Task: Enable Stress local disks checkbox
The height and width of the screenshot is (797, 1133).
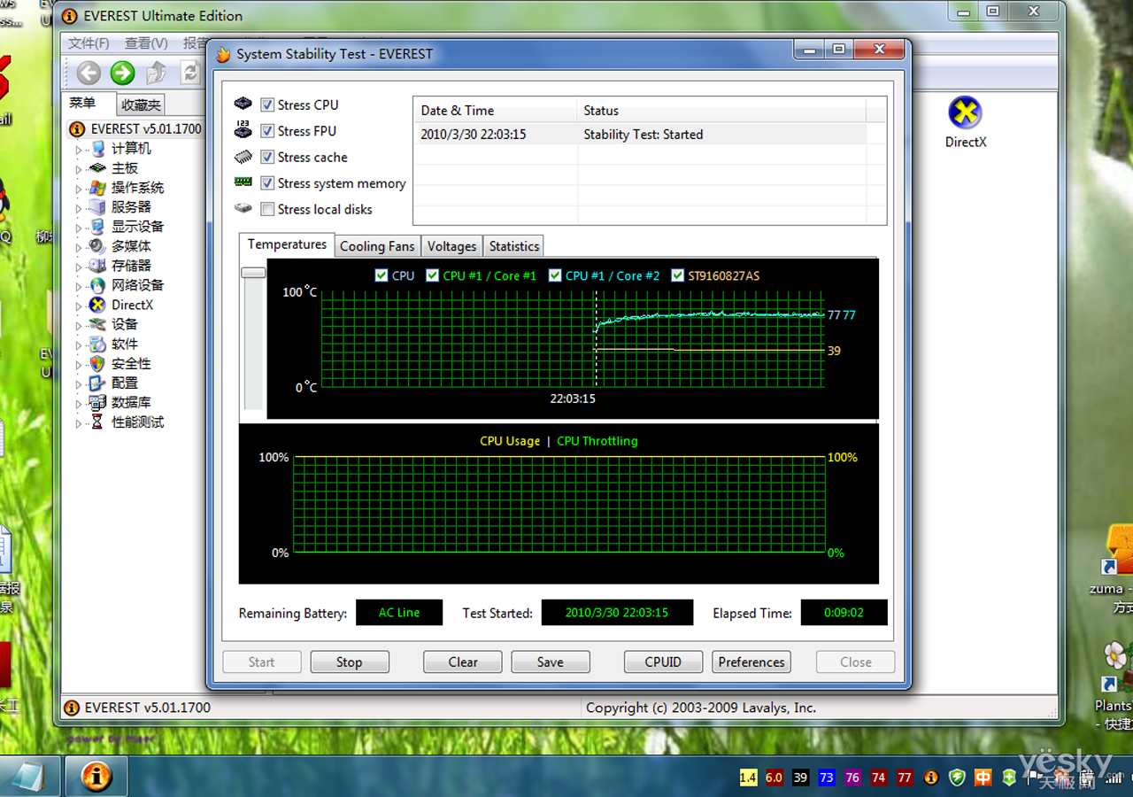Action: [267, 210]
